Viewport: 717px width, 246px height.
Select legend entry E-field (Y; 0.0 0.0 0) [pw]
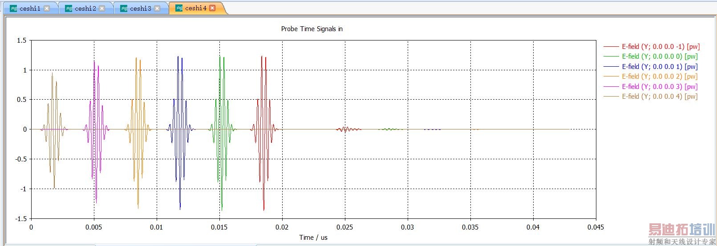coord(651,56)
